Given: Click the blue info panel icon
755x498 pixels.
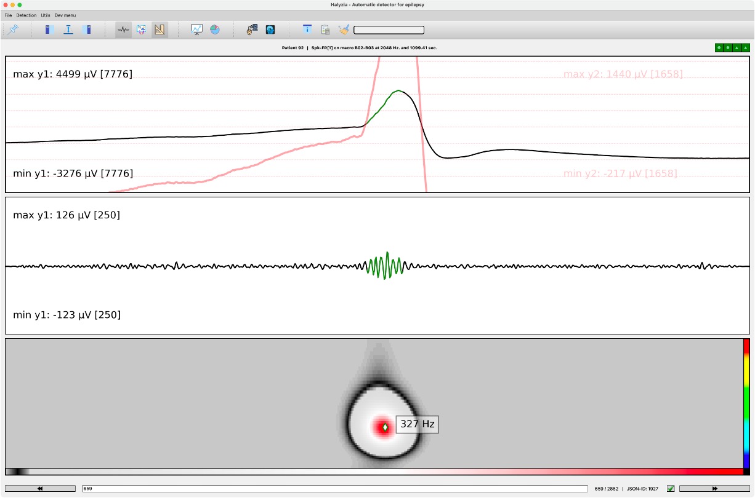Looking at the screenshot, I should click(307, 30).
